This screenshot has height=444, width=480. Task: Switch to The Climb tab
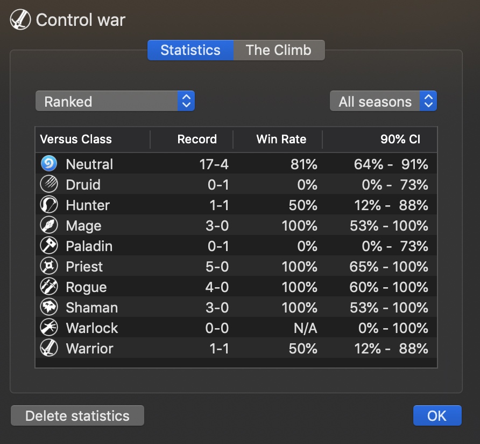click(x=279, y=50)
